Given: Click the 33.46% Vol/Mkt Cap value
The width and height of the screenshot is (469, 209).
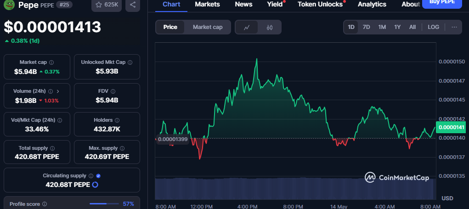Looking at the screenshot, I should coord(37,129).
